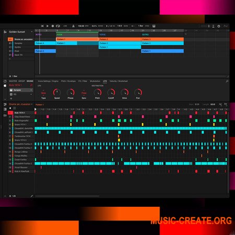Open the Voice Settings / Engine page
The height and width of the screenshot is (235, 235).
(48, 81)
